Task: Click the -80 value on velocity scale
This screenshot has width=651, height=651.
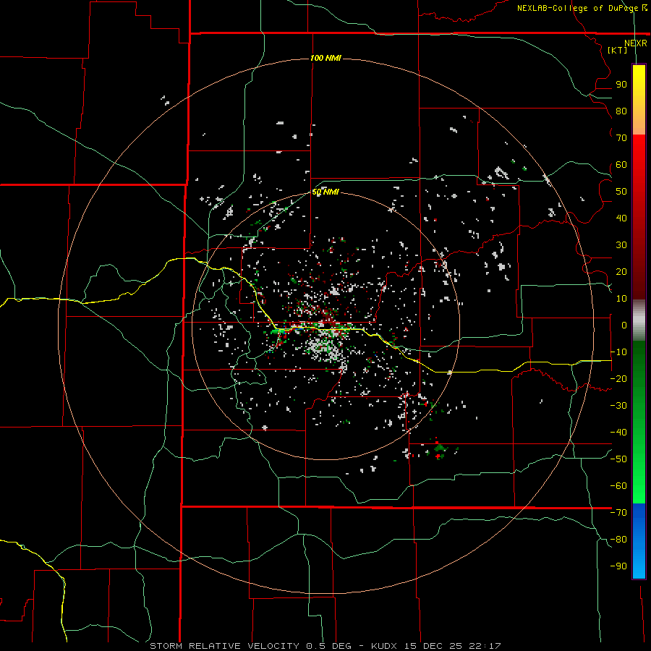Action: pos(618,540)
